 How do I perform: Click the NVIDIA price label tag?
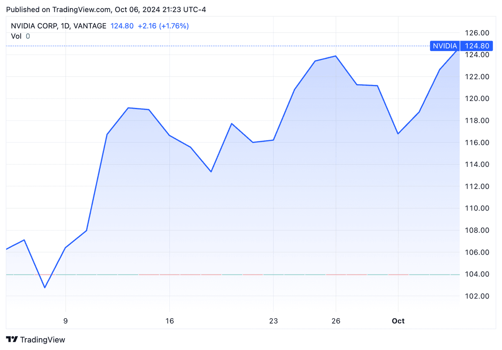445,46
